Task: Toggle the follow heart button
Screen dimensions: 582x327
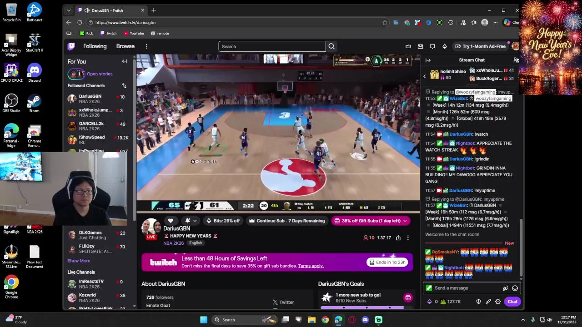Action: click(x=171, y=221)
